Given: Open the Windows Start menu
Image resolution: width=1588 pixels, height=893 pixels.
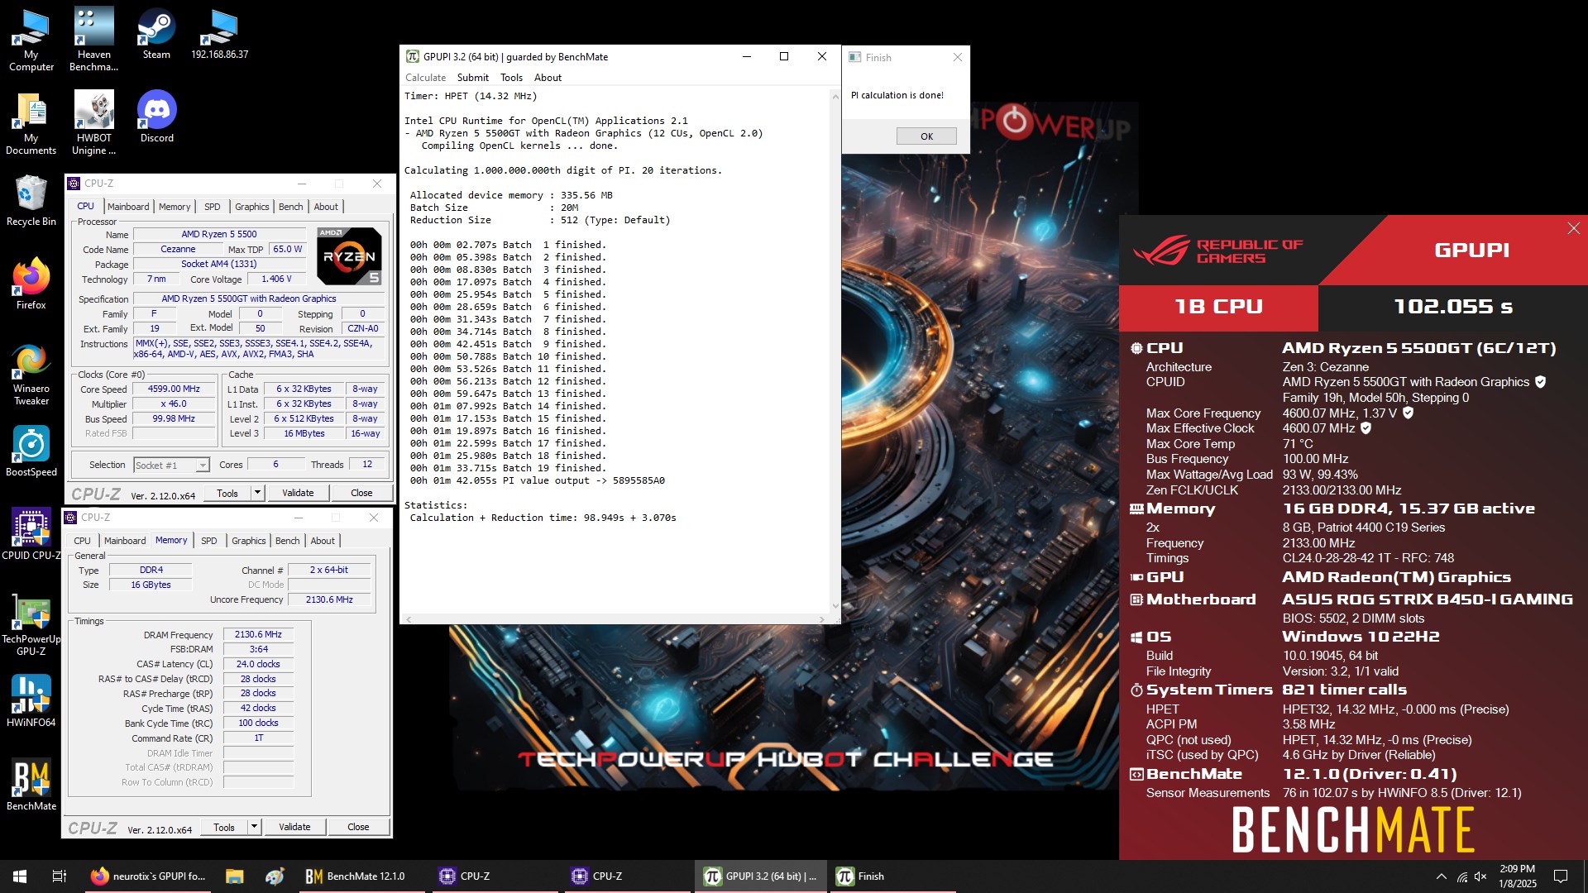Looking at the screenshot, I should pyautogui.click(x=20, y=876).
